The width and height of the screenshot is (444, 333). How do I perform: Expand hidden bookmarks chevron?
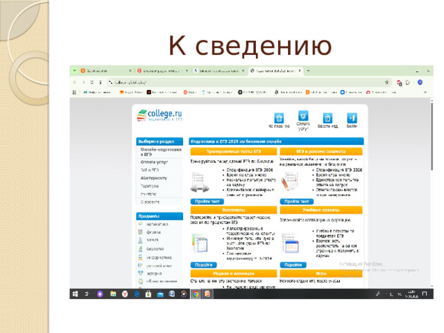425,92
